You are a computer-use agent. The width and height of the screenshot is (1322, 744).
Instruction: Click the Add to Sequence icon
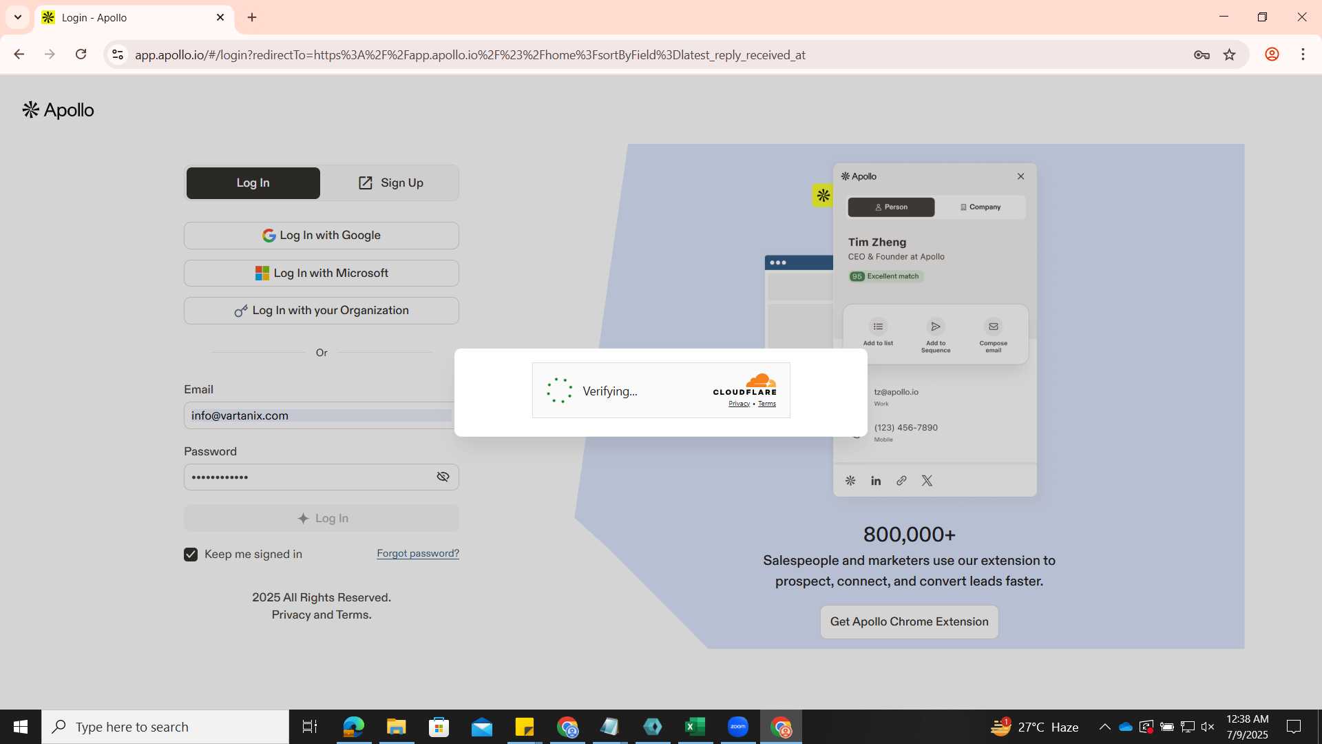click(x=936, y=327)
